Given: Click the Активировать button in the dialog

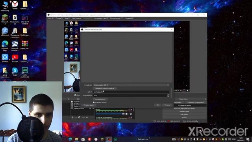Looking at the screenshot, I should 100,99.
